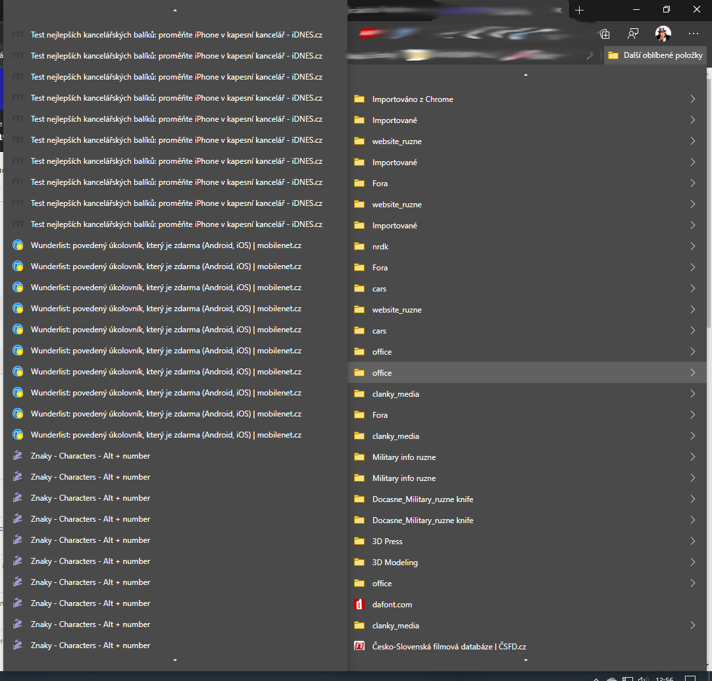Viewport: 712px width, 681px height.
Task: Click up arrow atop the favorites folder list
Action: coord(526,75)
